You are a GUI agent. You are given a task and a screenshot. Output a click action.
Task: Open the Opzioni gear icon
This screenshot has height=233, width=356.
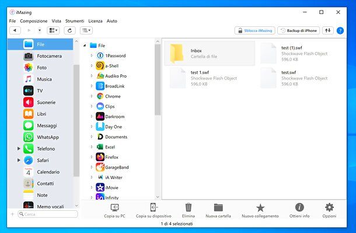coord(329,207)
